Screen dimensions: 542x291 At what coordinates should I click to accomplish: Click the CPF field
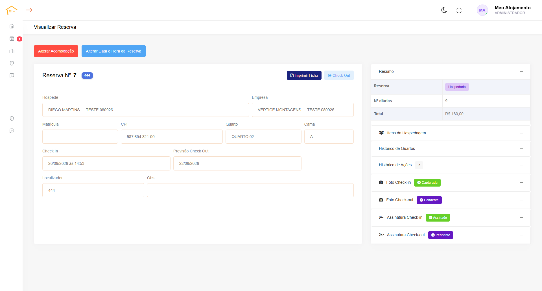[x=172, y=137]
